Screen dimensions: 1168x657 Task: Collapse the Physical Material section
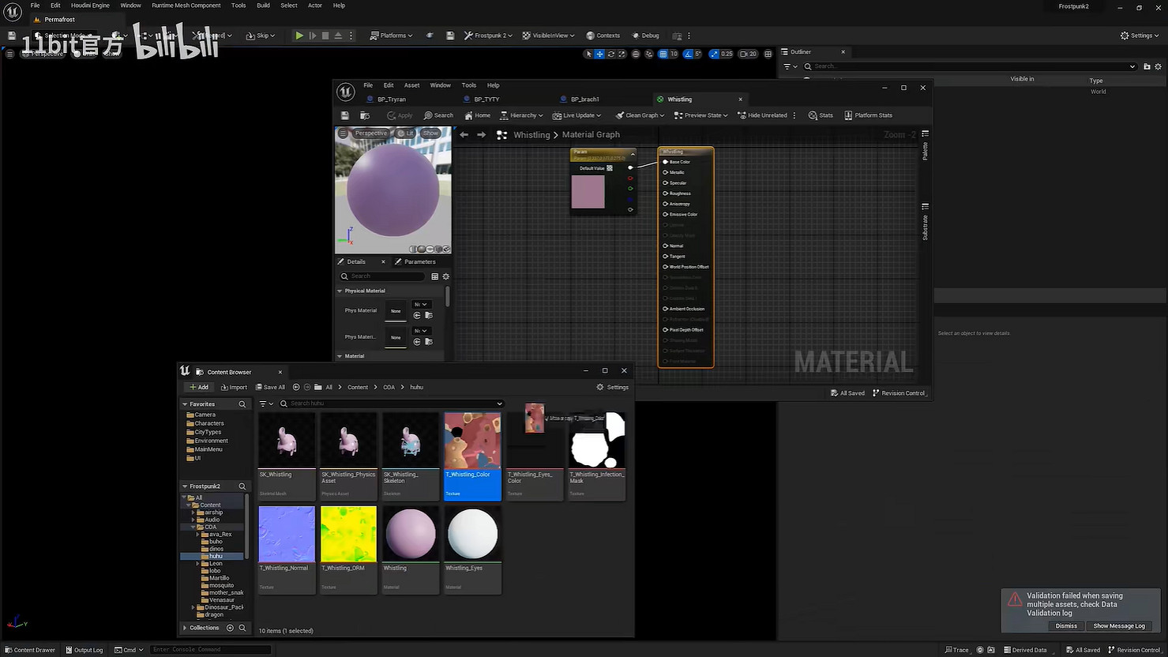pyautogui.click(x=340, y=291)
